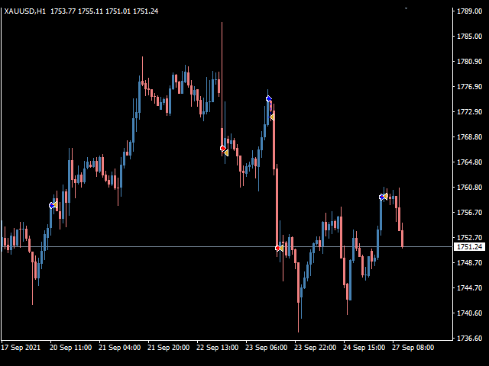Click the horizontal bid price line
The height and width of the screenshot is (366, 489).
153,246
